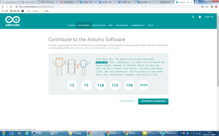Screen dimensions: 219x136
Task: Open the Computer explorer taskbar window
Action: point(40,134)
